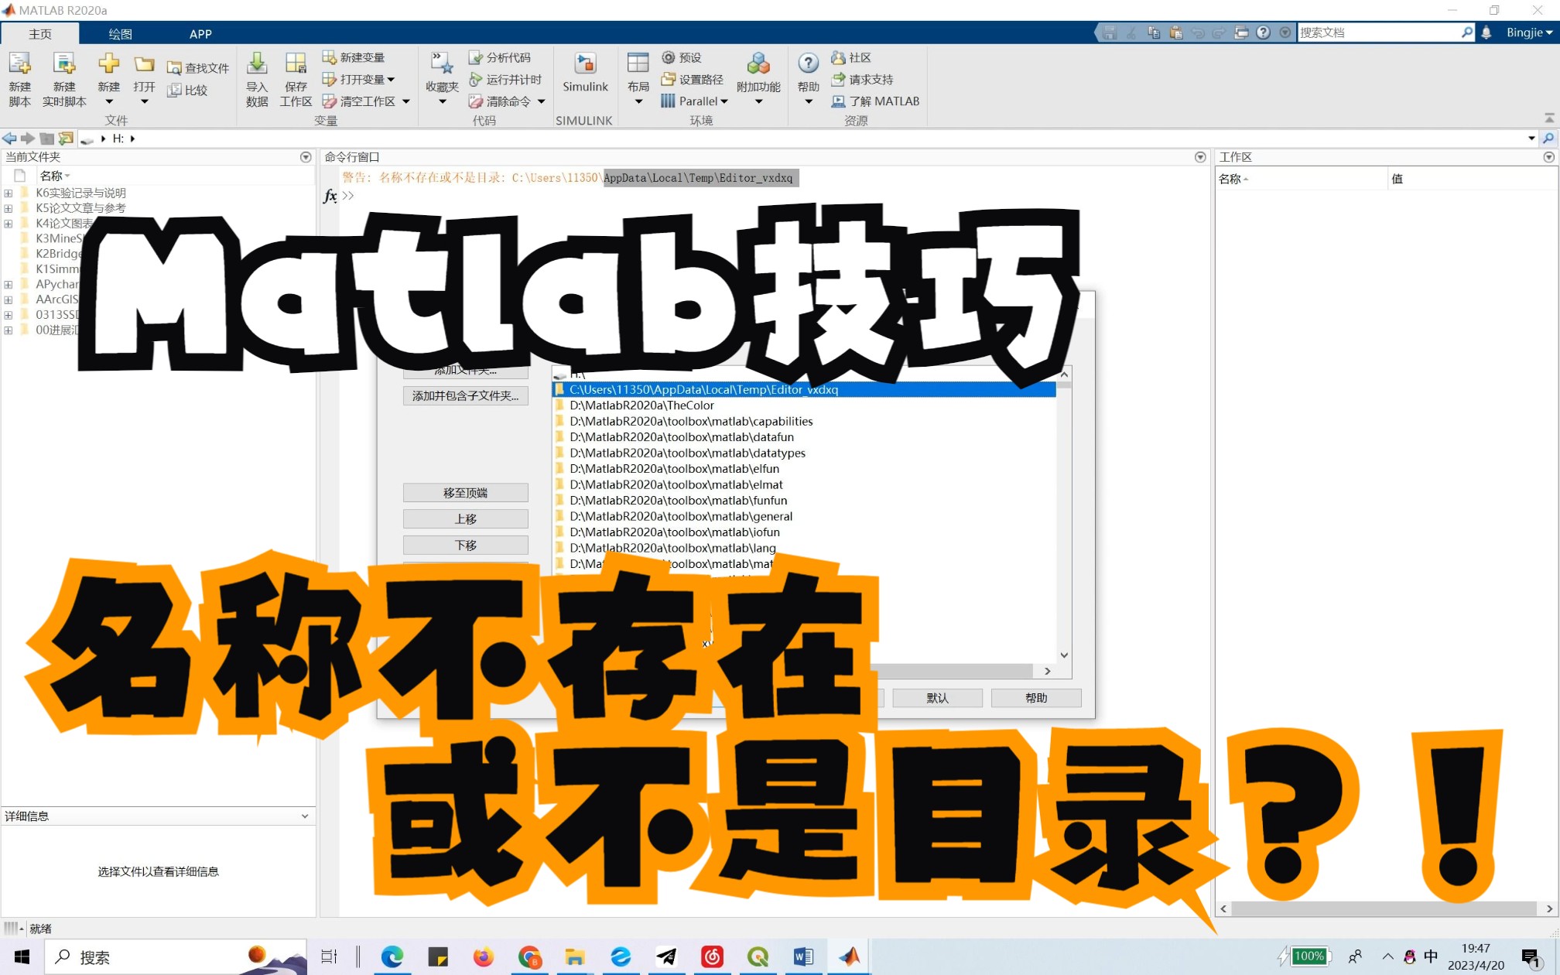1560x975 pixels.
Task: Click Help (帮助) button in Set Path dialog
Action: pyautogui.click(x=1036, y=698)
